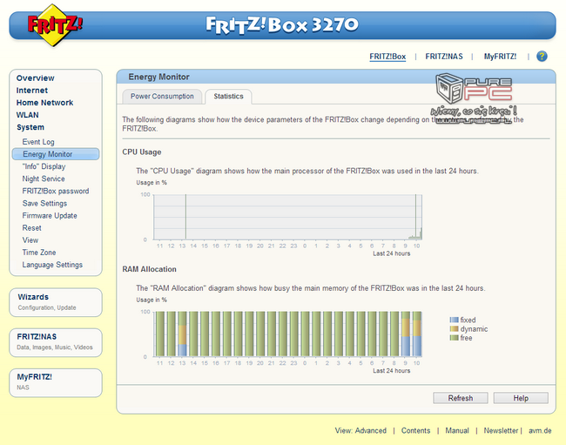
Task: Open the MyFRITZ! sidebar panel
Action: [x=56, y=382]
